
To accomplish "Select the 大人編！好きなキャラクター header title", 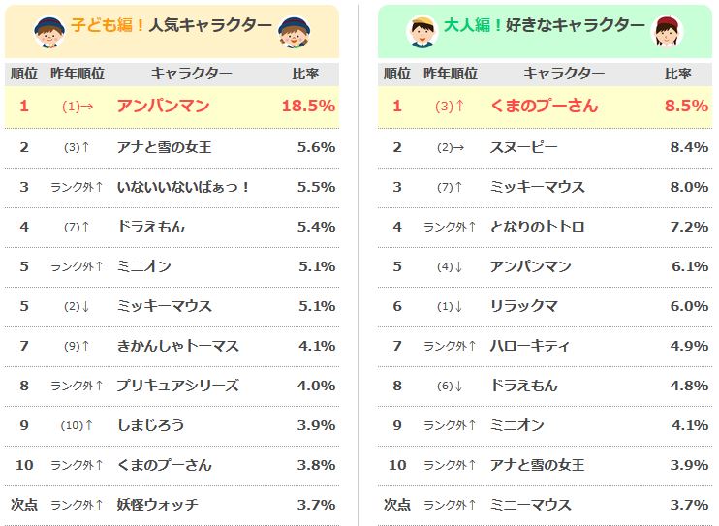I will tap(544, 27).
